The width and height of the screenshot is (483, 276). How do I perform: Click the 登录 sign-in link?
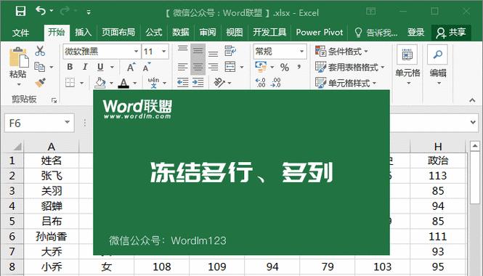(415, 33)
